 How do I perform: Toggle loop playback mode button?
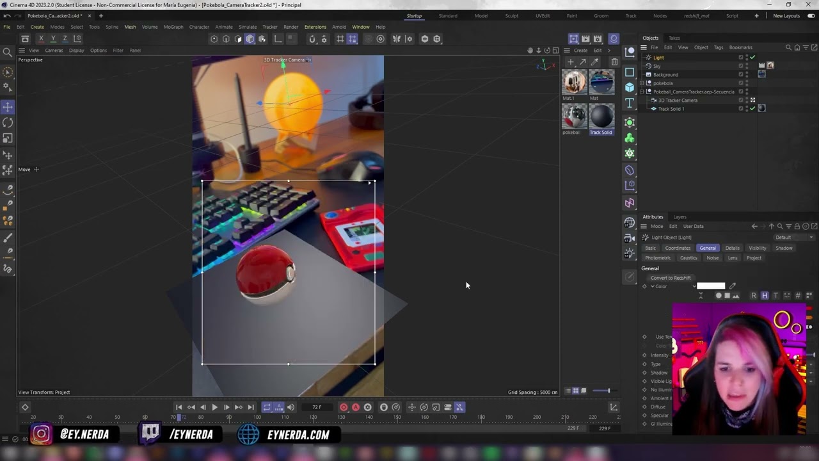tap(267, 407)
